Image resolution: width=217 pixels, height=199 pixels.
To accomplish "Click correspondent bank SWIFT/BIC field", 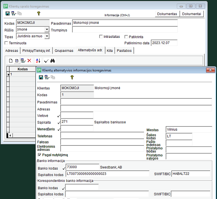I will tap(190, 194).
